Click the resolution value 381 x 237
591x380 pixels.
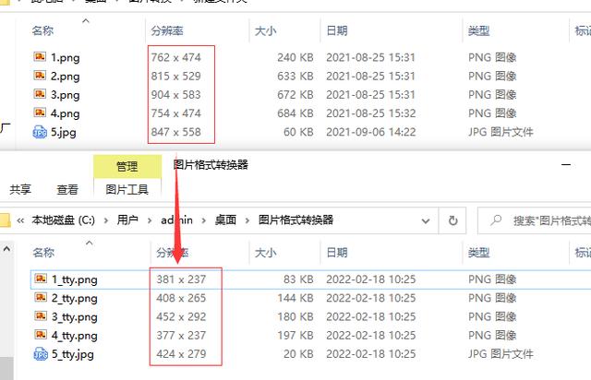click(181, 279)
